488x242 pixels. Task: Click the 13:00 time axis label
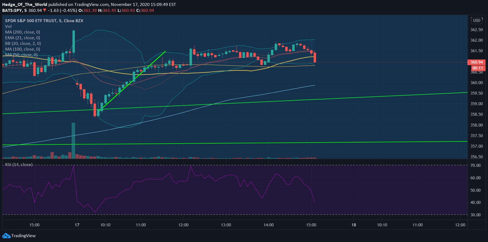226,225
